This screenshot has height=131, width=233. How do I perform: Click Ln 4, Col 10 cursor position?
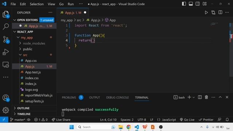[x=108, y=120]
